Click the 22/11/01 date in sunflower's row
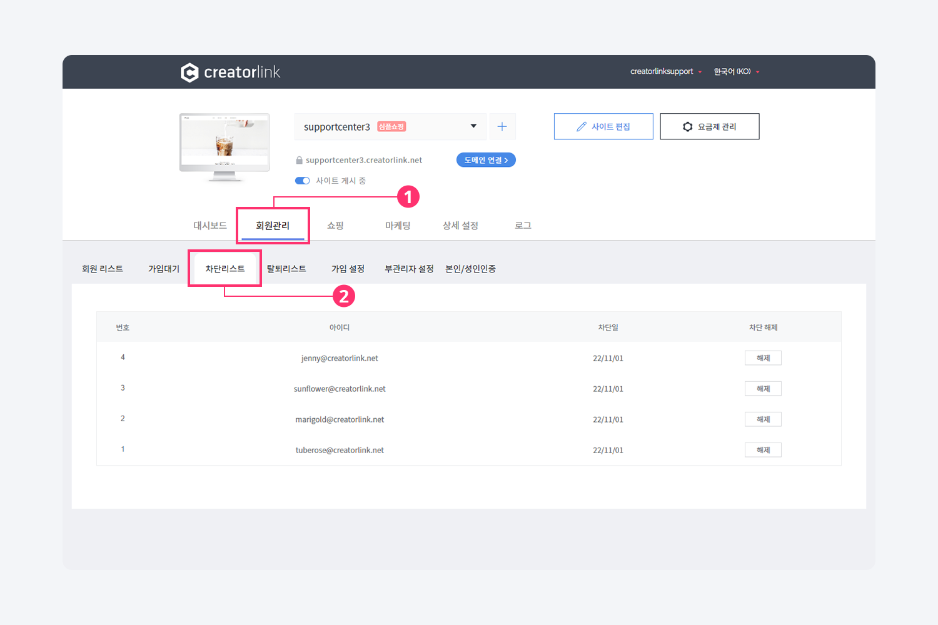938x625 pixels. [x=608, y=389]
